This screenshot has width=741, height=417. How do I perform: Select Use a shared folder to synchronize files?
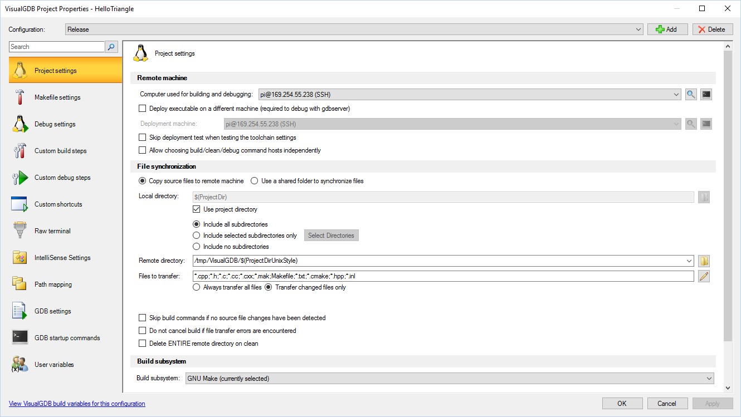pos(254,181)
